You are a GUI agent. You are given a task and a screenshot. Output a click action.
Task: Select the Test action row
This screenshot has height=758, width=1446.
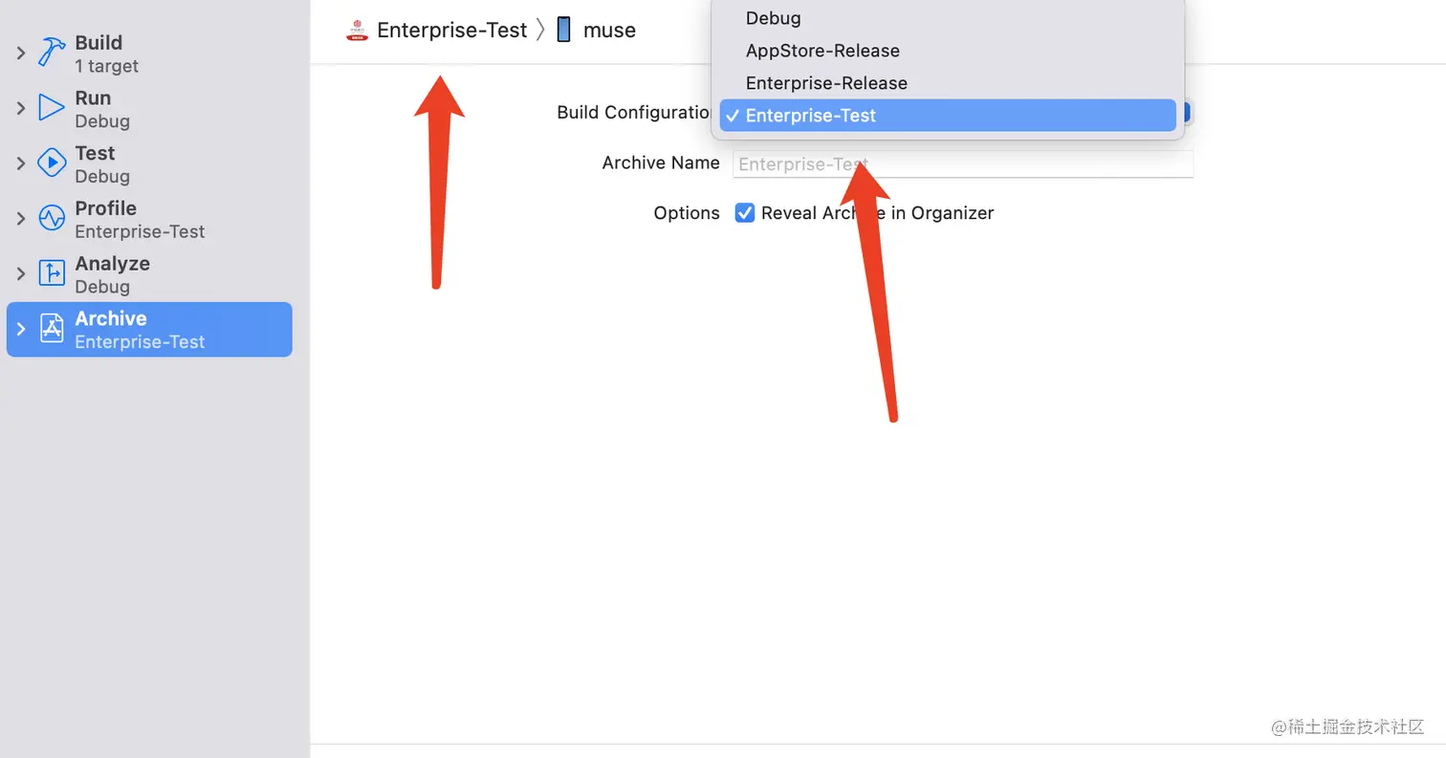149,163
